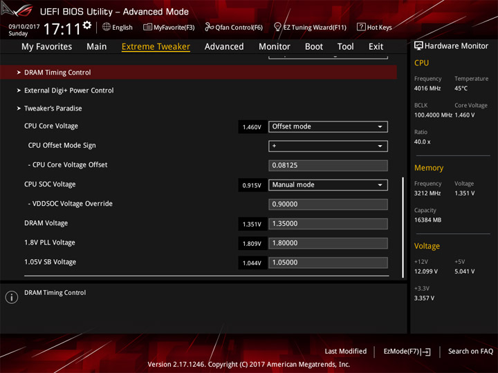
Task: Open the Monitor tab
Action: point(275,47)
